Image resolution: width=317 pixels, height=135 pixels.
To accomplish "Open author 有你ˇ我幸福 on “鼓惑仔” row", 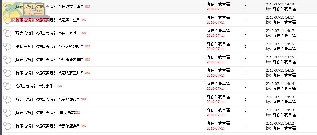I will click(218, 84).
